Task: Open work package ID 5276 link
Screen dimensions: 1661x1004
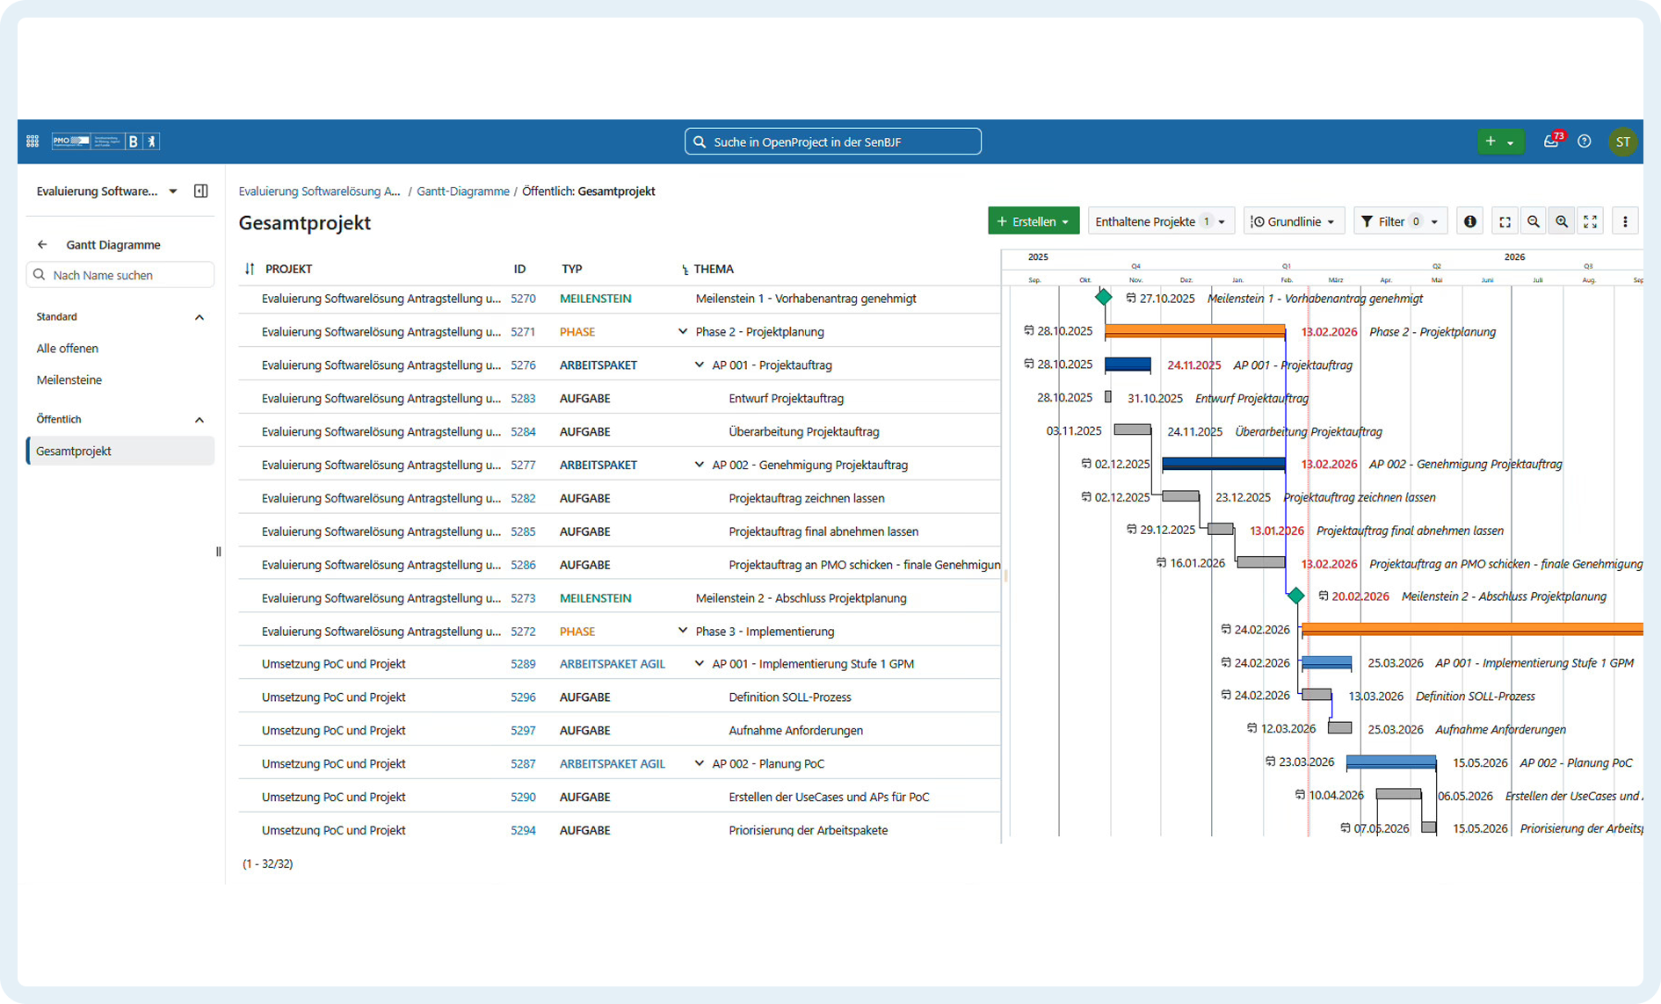Action: tap(523, 365)
